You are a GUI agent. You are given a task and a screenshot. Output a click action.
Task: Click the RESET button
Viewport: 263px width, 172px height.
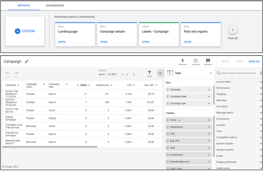[225, 62]
